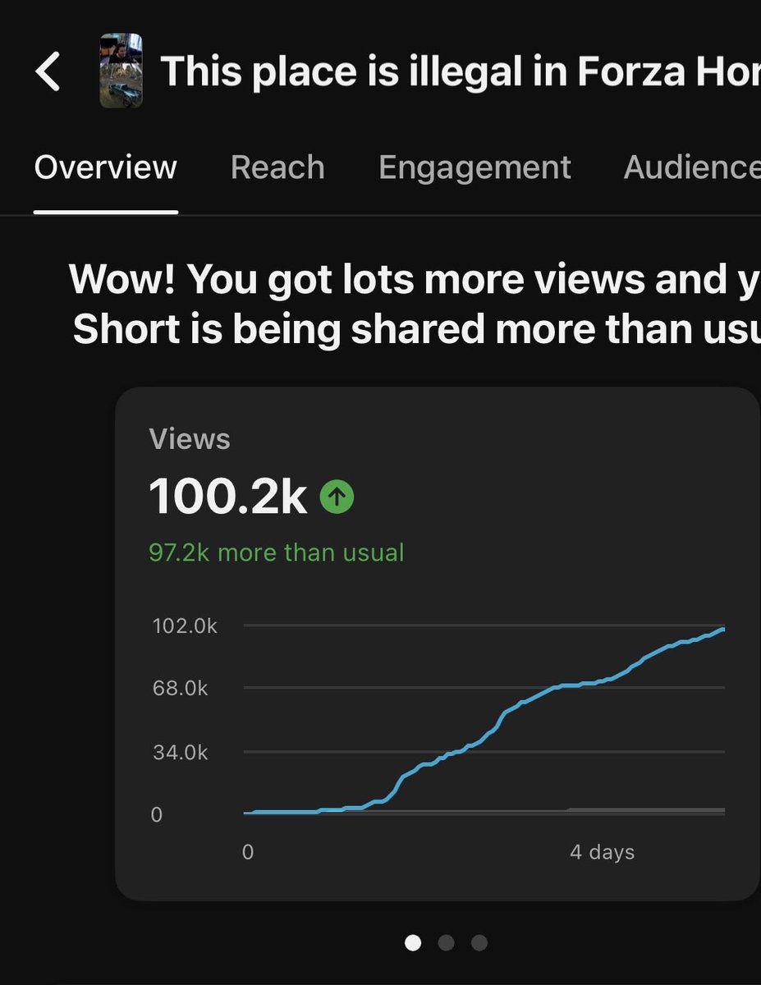
Task: Tap the blue views line in chart
Action: pos(484,722)
